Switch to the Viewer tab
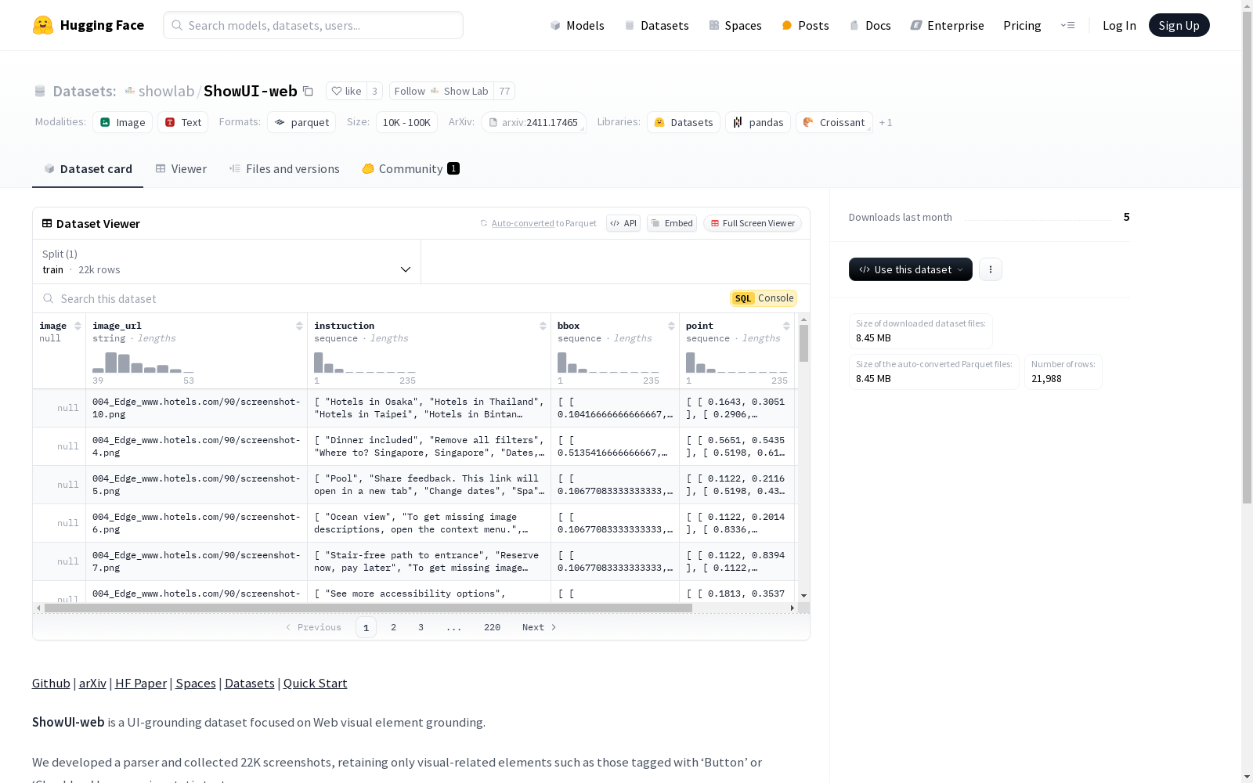This screenshot has height=783, width=1253. (x=181, y=169)
